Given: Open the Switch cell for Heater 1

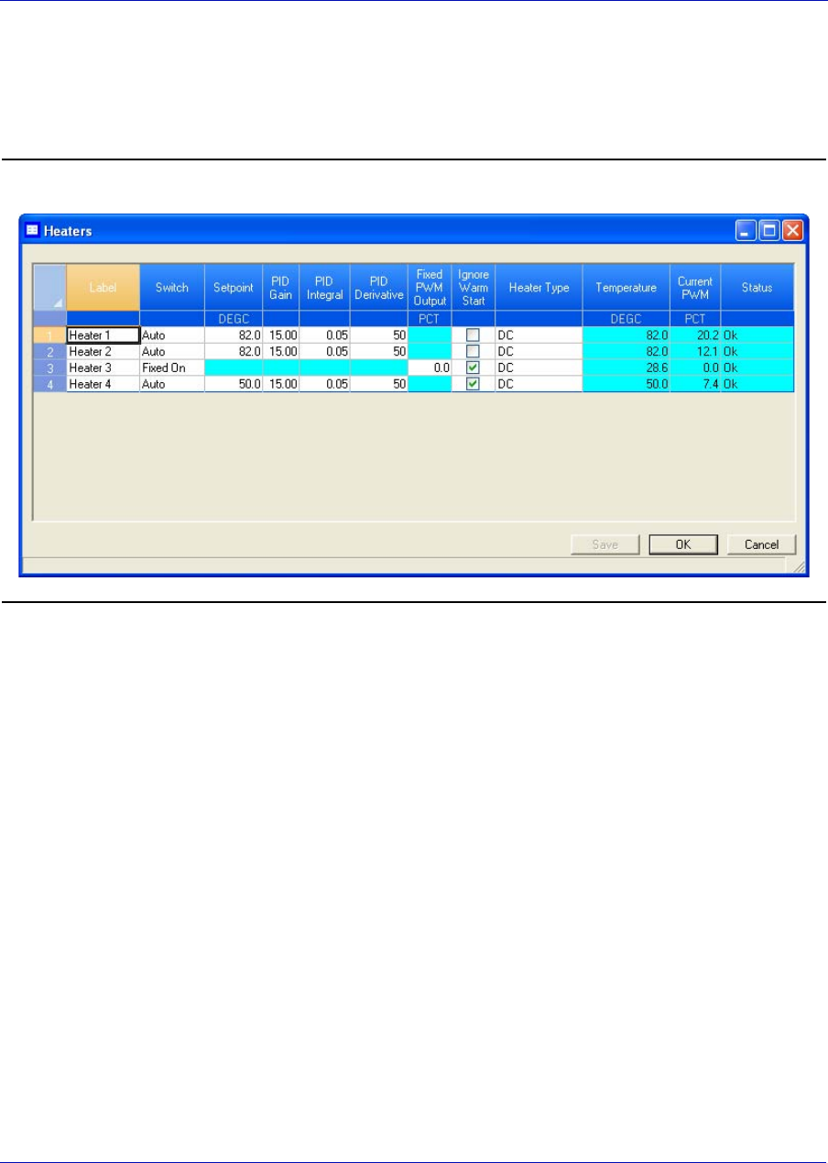Looking at the screenshot, I should click(x=171, y=335).
